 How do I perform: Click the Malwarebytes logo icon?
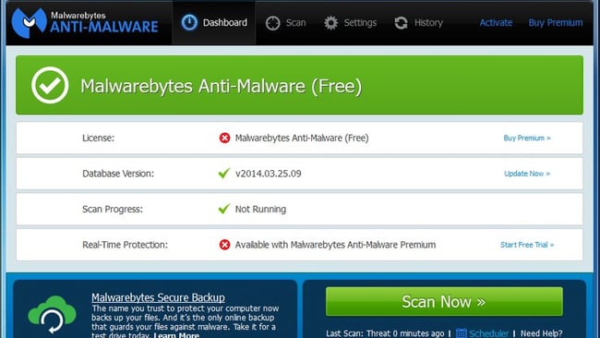point(29,23)
